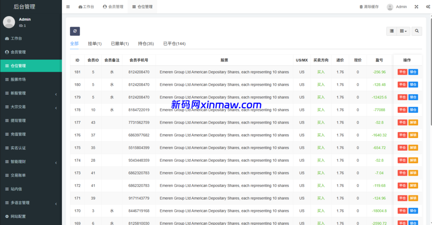Click profit value -1640.32
Viewport: 432px width, 225px height.
click(379, 135)
